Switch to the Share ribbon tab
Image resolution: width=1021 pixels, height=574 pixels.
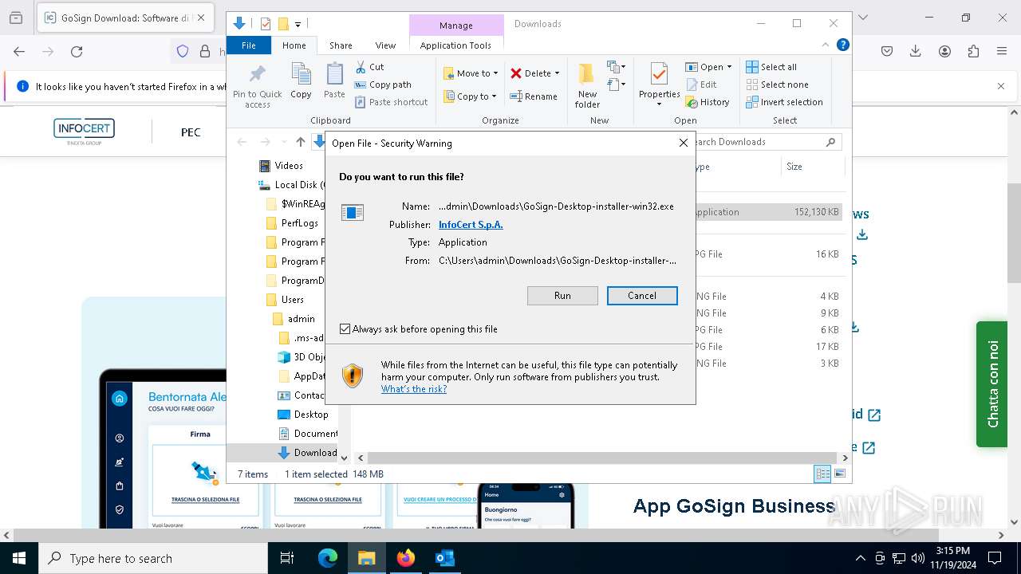(341, 45)
